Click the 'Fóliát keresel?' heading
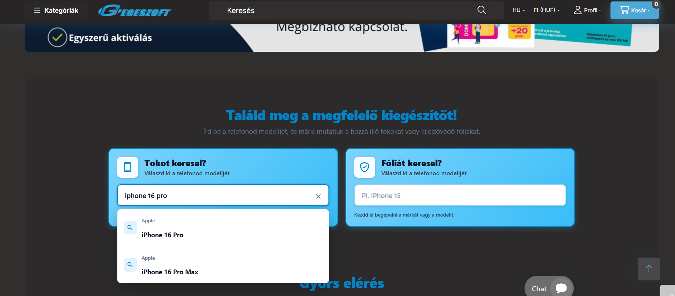 [411, 163]
